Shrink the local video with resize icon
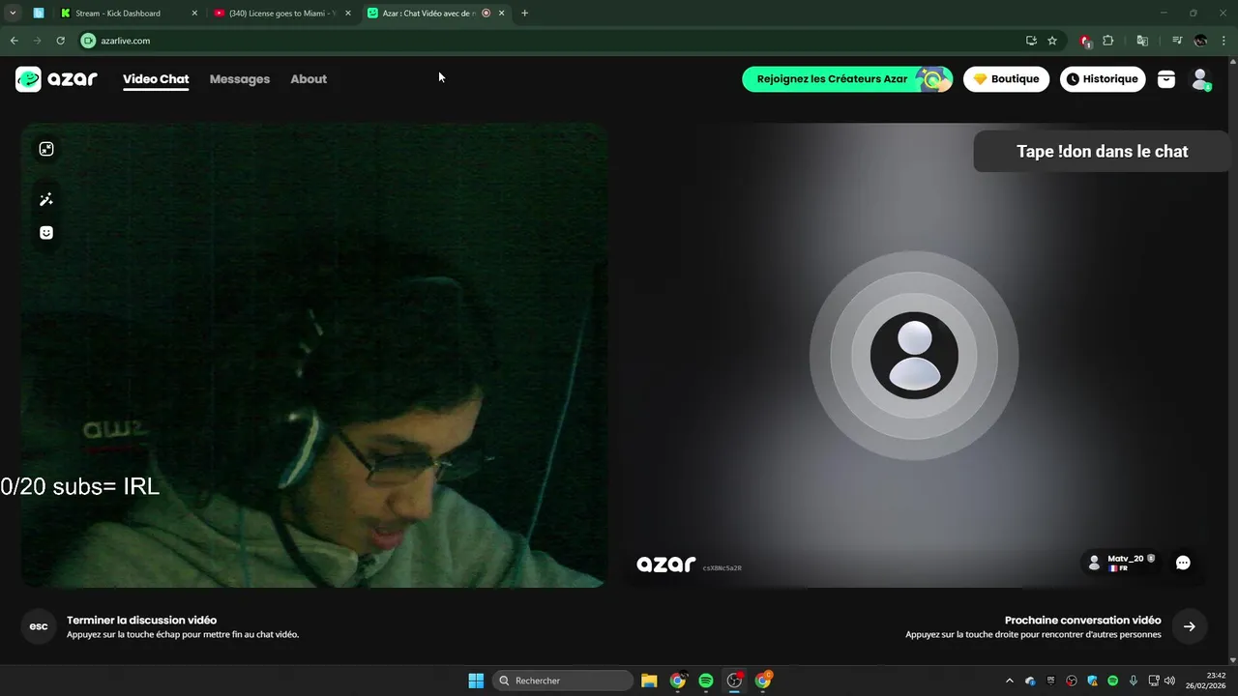The height and width of the screenshot is (696, 1238). (46, 149)
